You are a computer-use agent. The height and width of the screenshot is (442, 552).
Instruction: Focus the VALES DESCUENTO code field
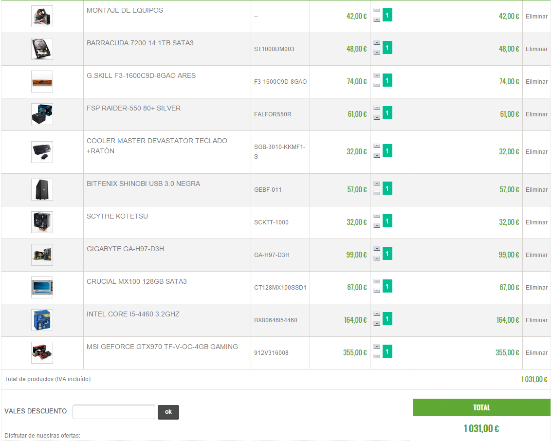click(x=114, y=412)
